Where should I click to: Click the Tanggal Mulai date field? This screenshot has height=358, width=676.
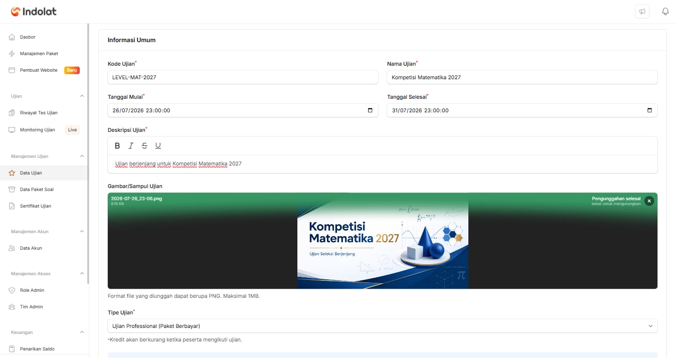point(243,110)
